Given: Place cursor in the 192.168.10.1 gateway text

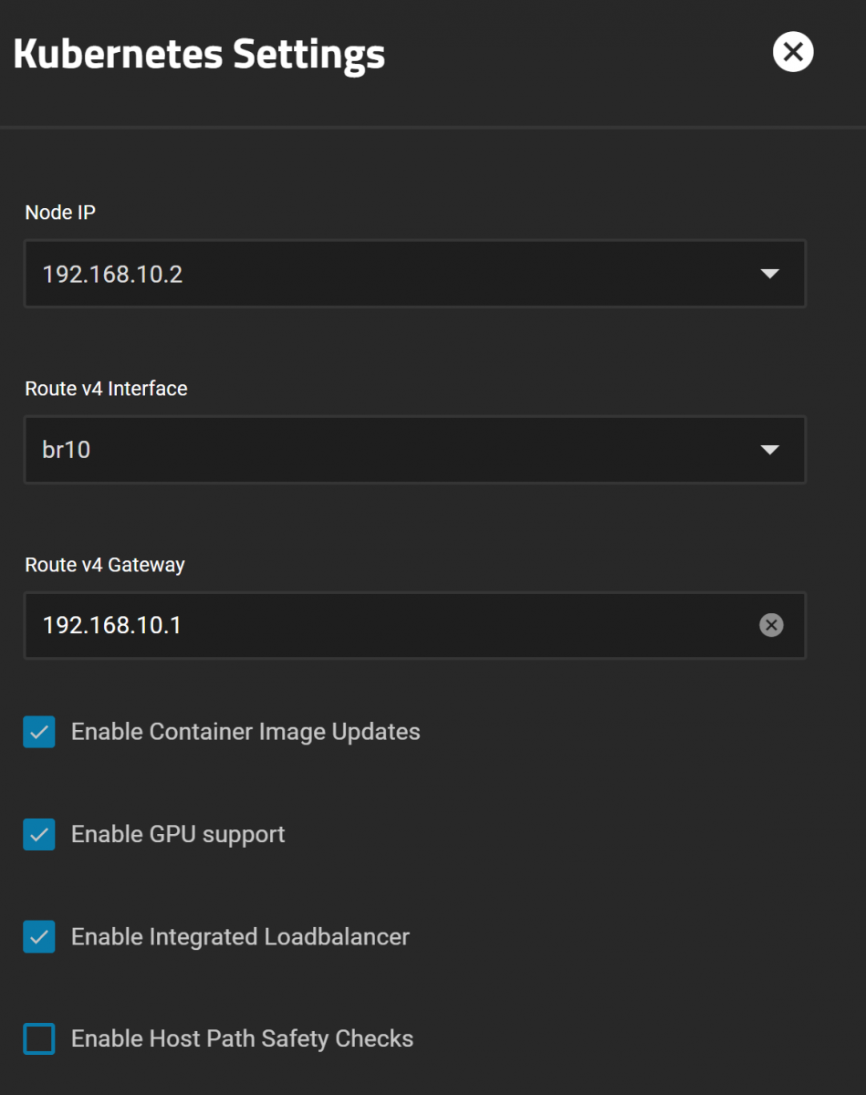Looking at the screenshot, I should pyautogui.click(x=112, y=625).
